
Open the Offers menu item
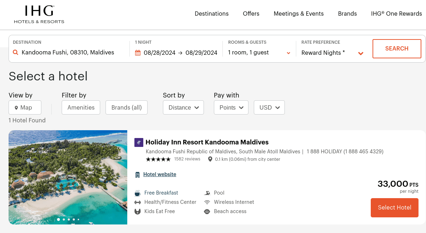[x=251, y=14]
